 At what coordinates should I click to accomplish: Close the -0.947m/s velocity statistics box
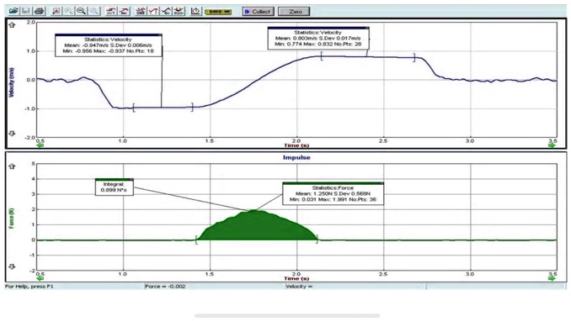(160, 35)
